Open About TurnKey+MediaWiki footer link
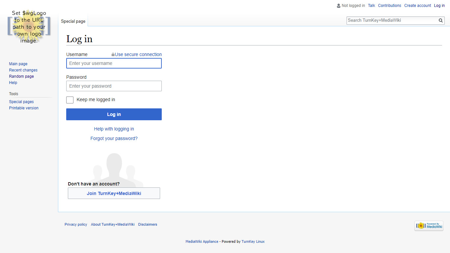This screenshot has height=253, width=450. [x=113, y=225]
